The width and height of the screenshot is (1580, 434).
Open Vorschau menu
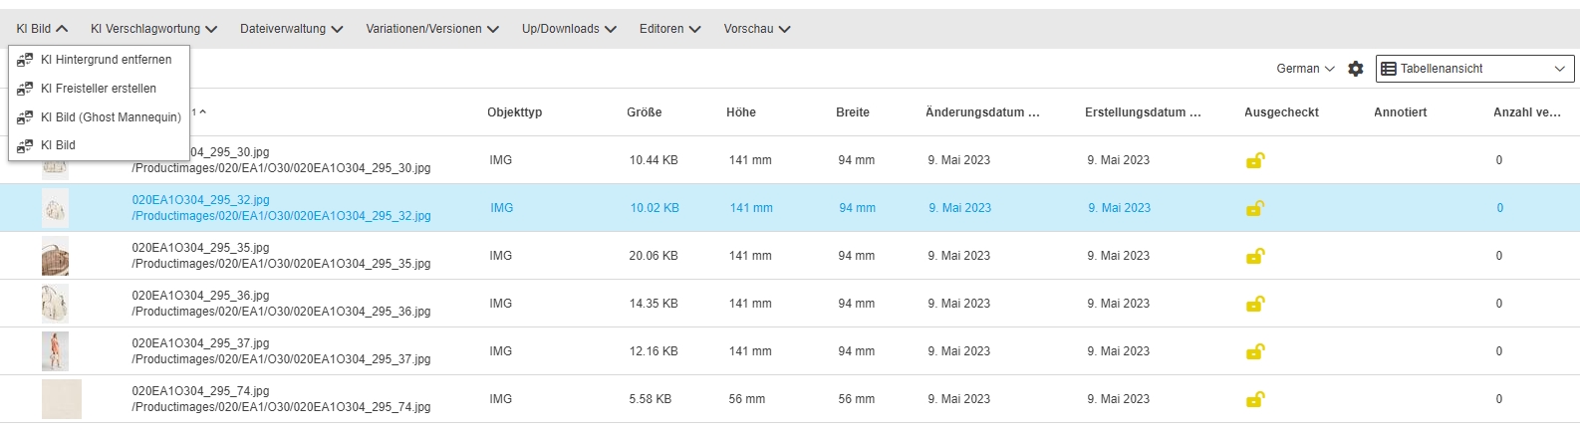(x=757, y=29)
